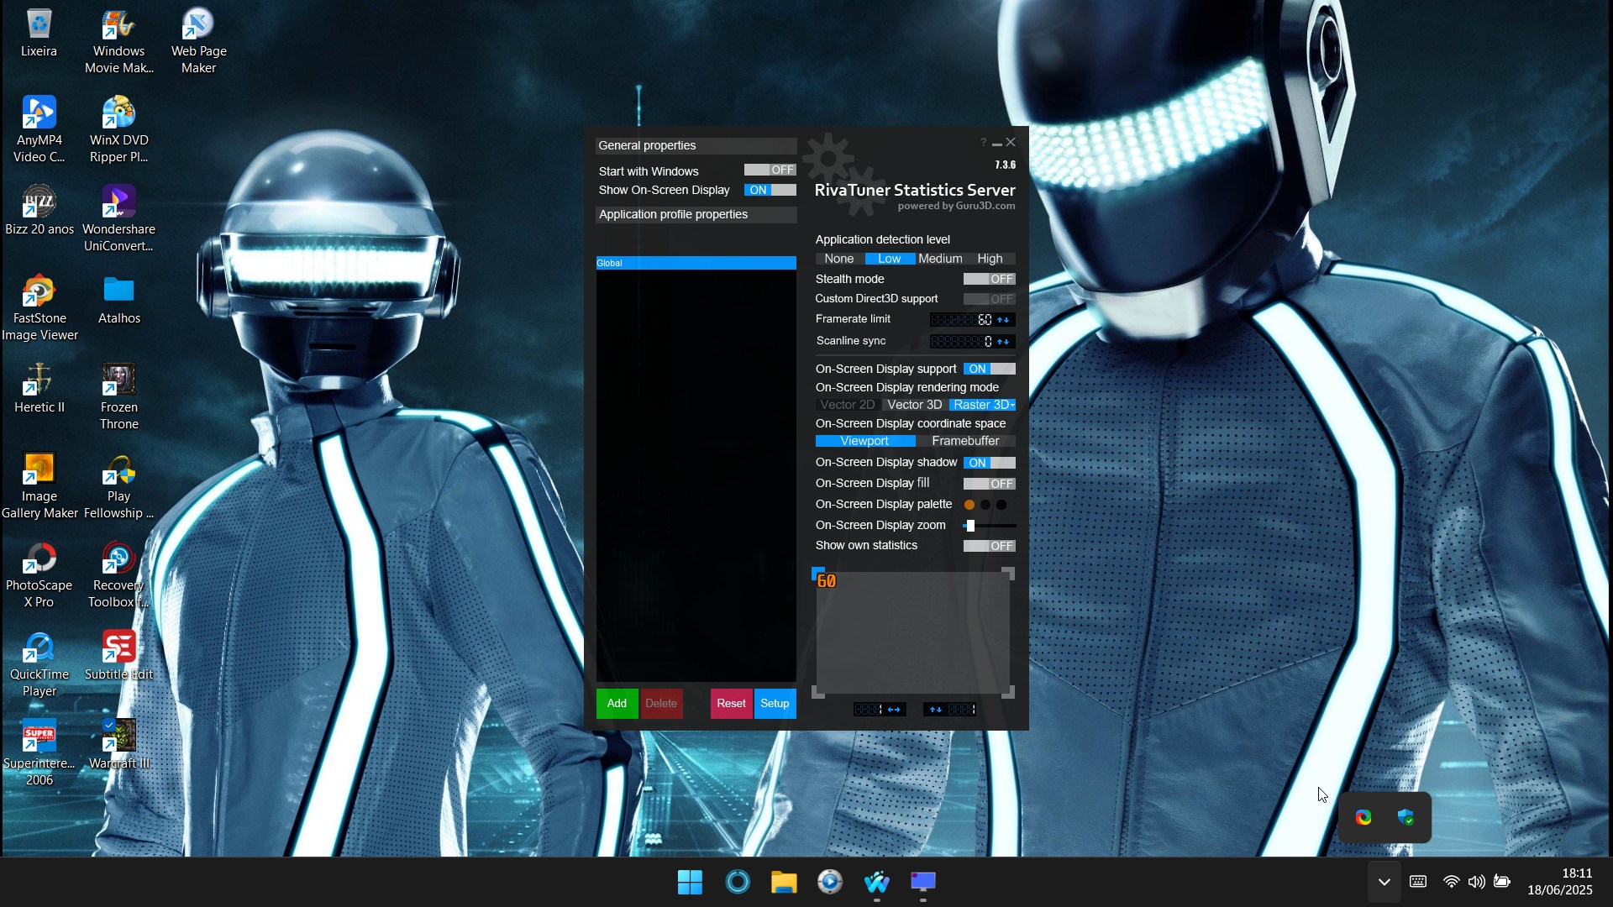Select AnyMP4 Video Converter desktop icon
1613x907 pixels.
pos(39,130)
